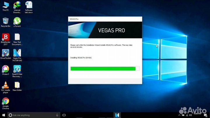Screen dimensions: 210x118
Task: Click the Cortana search circle icon
Action: (x=10, y=115)
